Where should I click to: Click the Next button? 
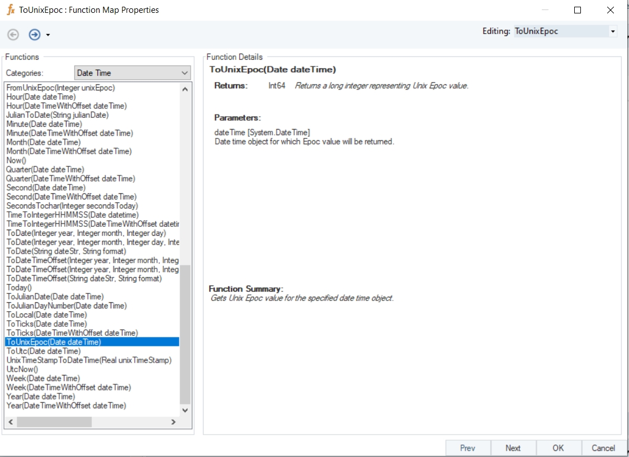tap(513, 448)
